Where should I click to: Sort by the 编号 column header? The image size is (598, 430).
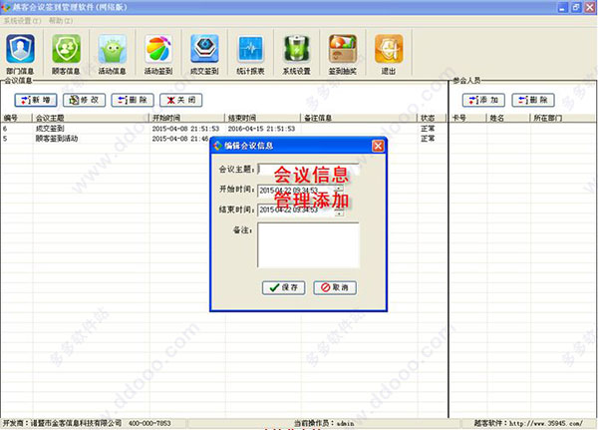tap(16, 118)
